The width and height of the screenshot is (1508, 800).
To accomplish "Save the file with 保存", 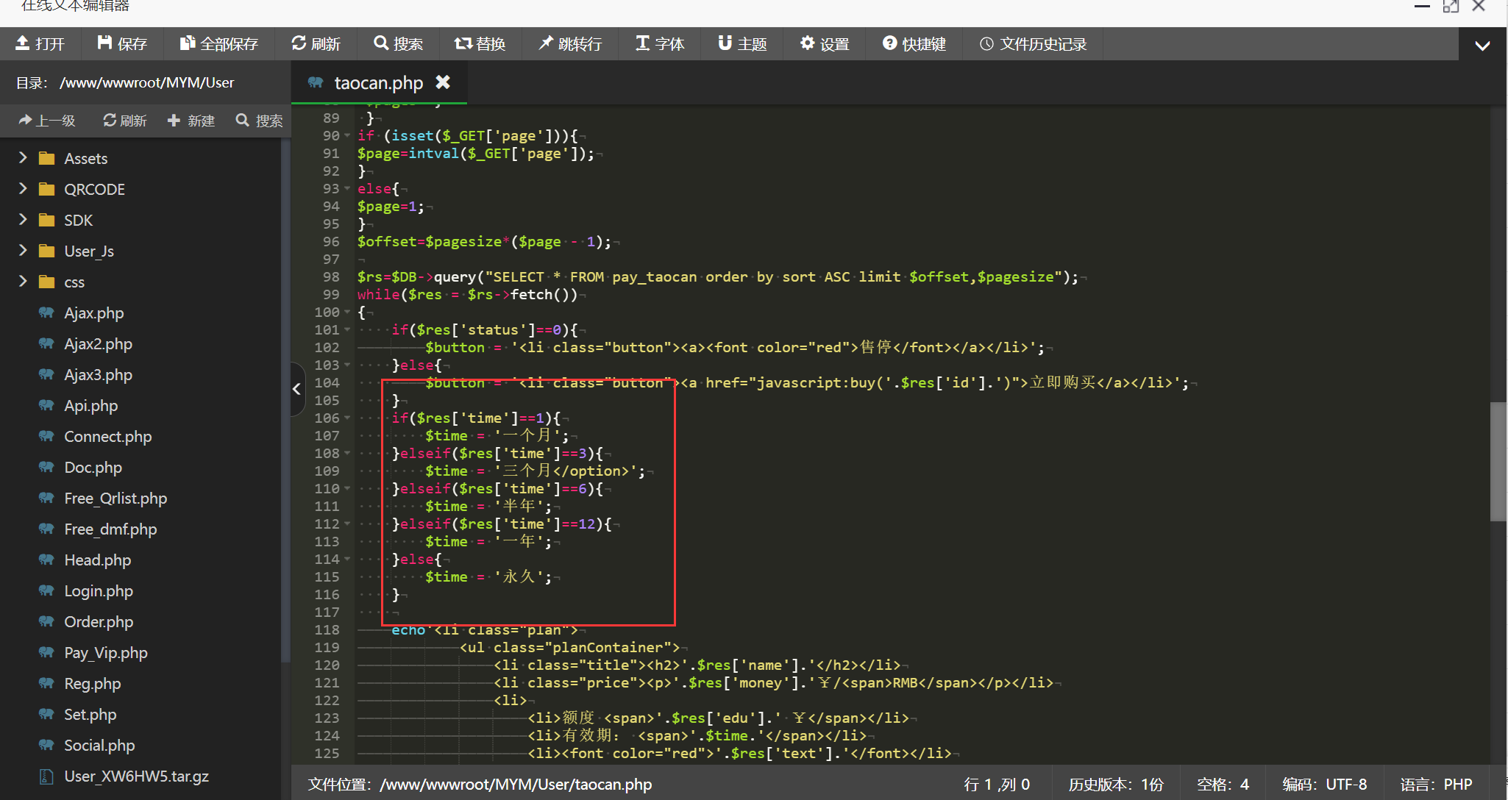I will tap(123, 44).
